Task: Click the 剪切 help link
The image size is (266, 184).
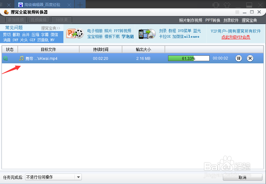Action: [7, 35]
